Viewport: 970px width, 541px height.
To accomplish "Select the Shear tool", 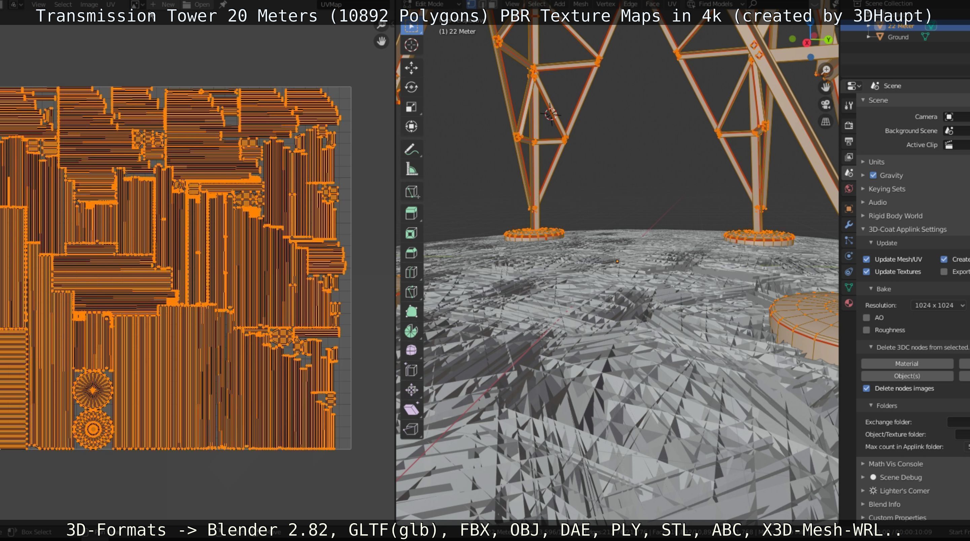I will point(411,409).
